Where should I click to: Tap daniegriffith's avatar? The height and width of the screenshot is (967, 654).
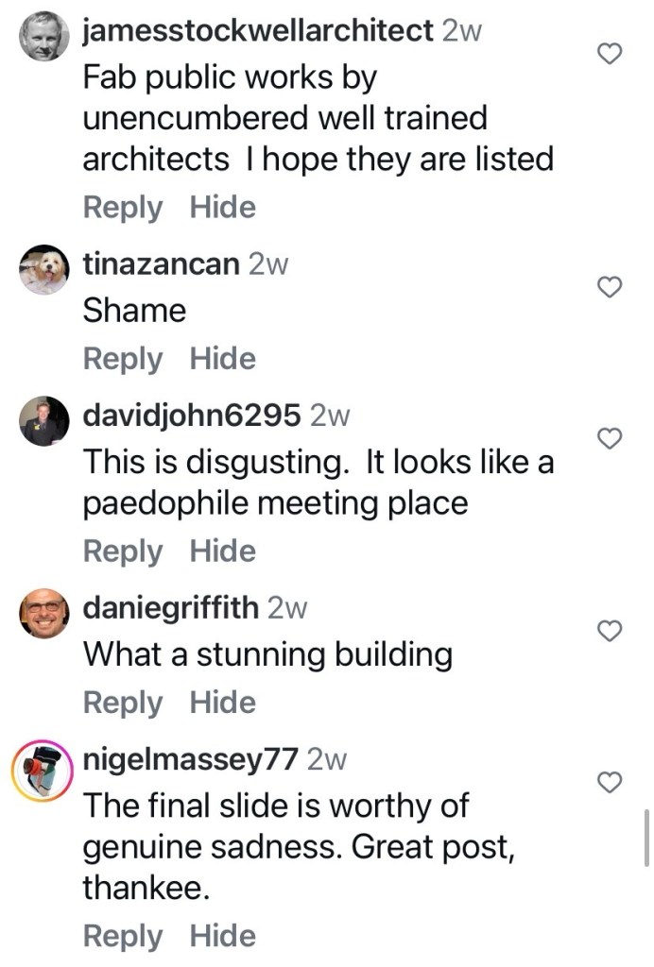pyautogui.click(x=43, y=614)
